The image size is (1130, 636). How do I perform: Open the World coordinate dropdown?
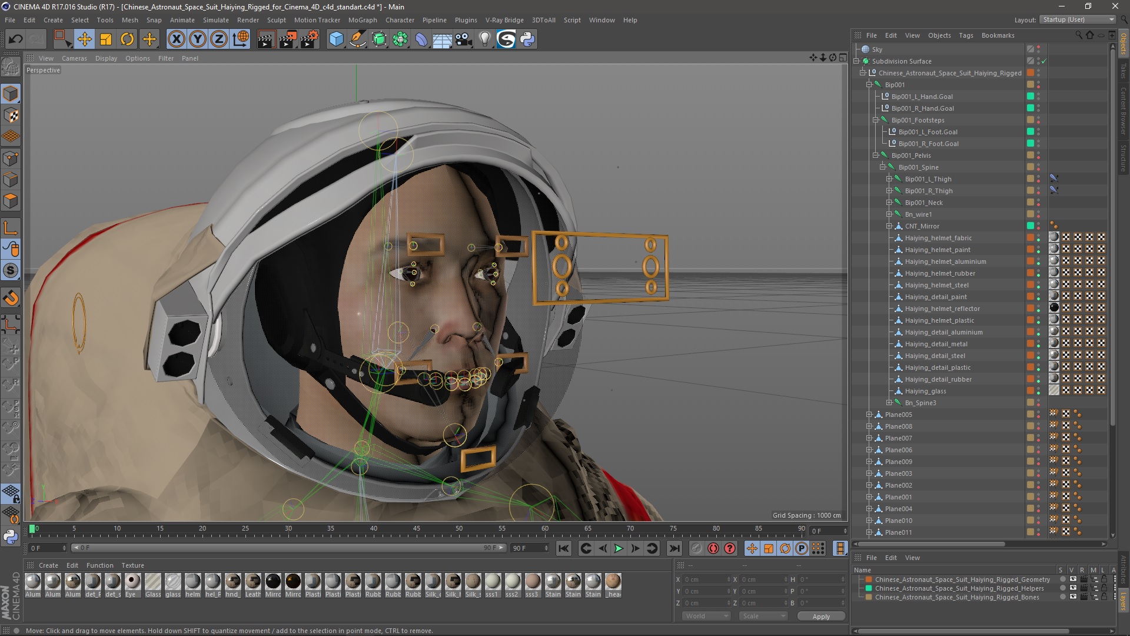point(706,616)
